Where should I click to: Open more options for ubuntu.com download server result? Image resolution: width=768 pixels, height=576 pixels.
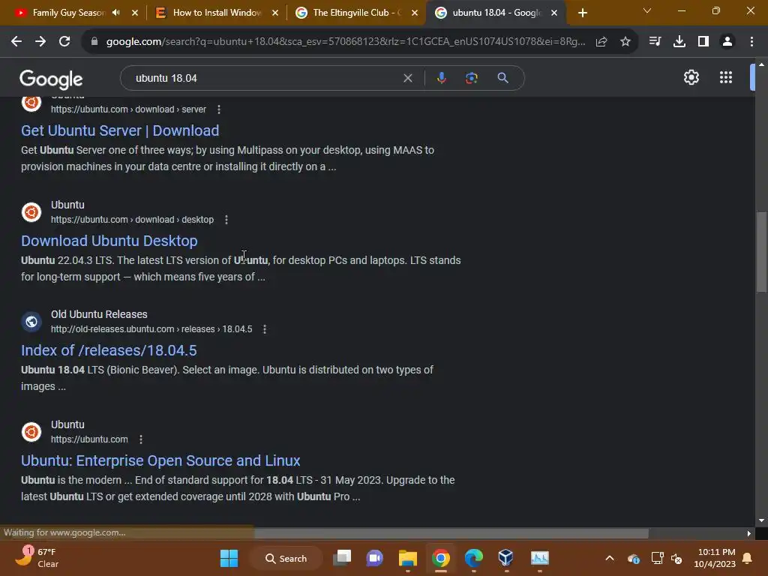[219, 109]
